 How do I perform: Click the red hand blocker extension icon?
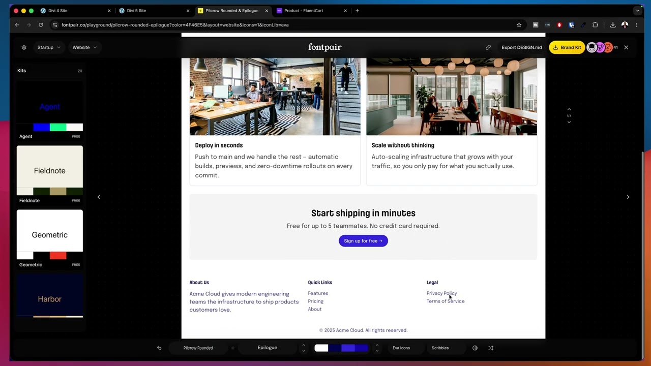tap(559, 25)
